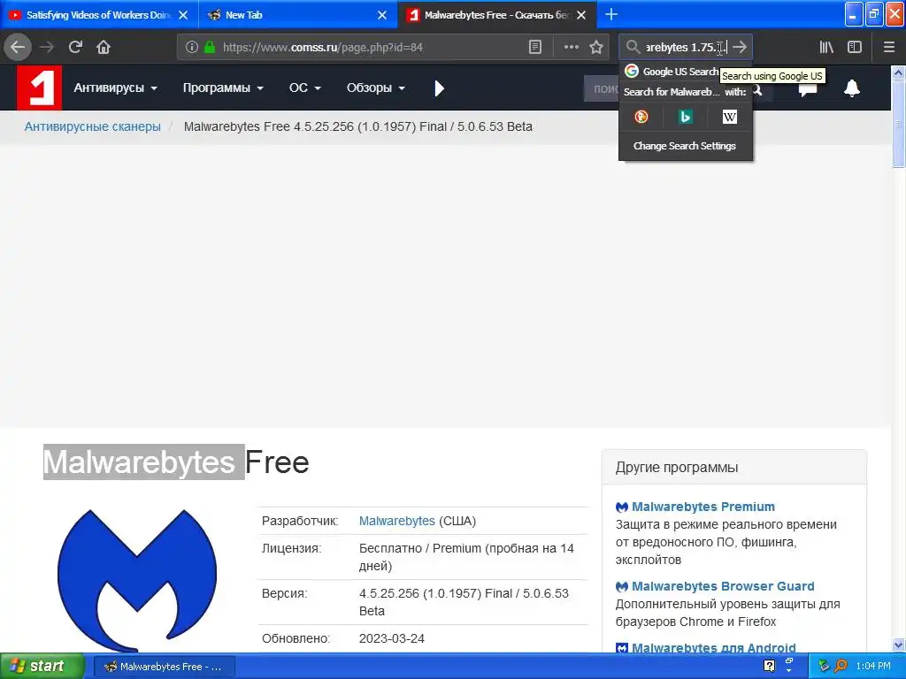Close the Malwarebytes Free tab
This screenshot has width=906, height=679.
pyautogui.click(x=581, y=15)
